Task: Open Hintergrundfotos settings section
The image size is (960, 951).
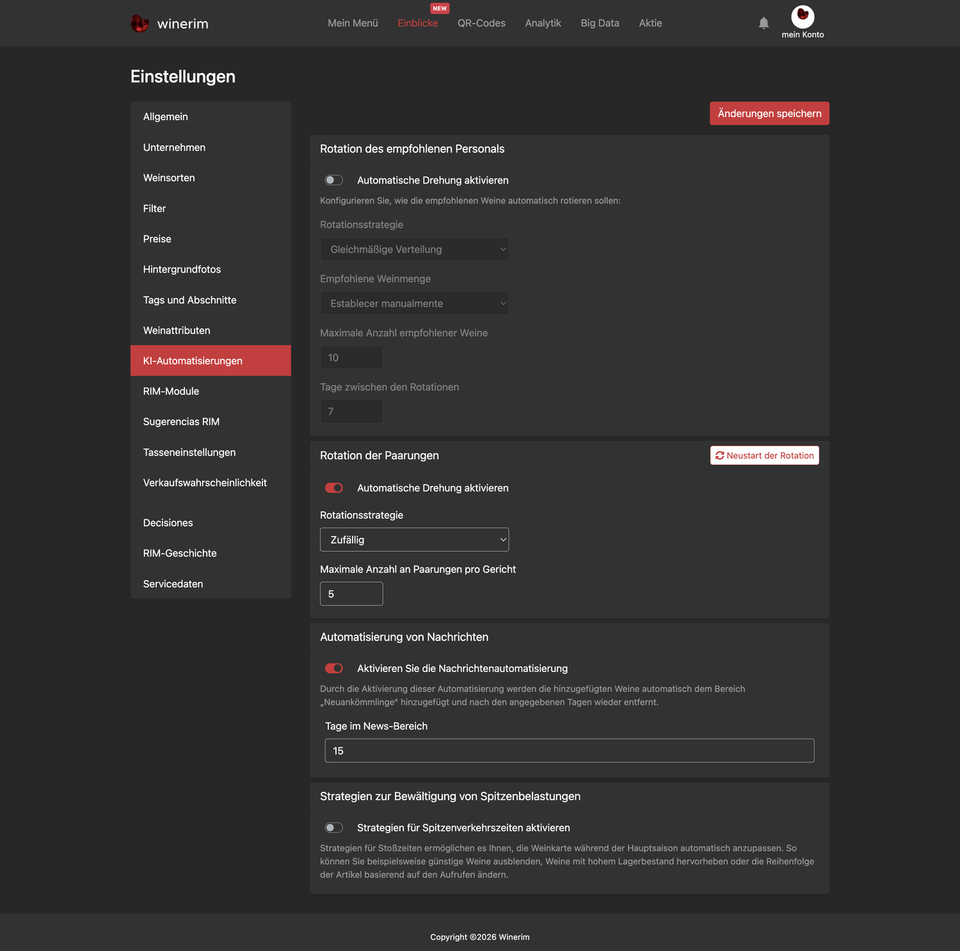Action: coord(211,269)
